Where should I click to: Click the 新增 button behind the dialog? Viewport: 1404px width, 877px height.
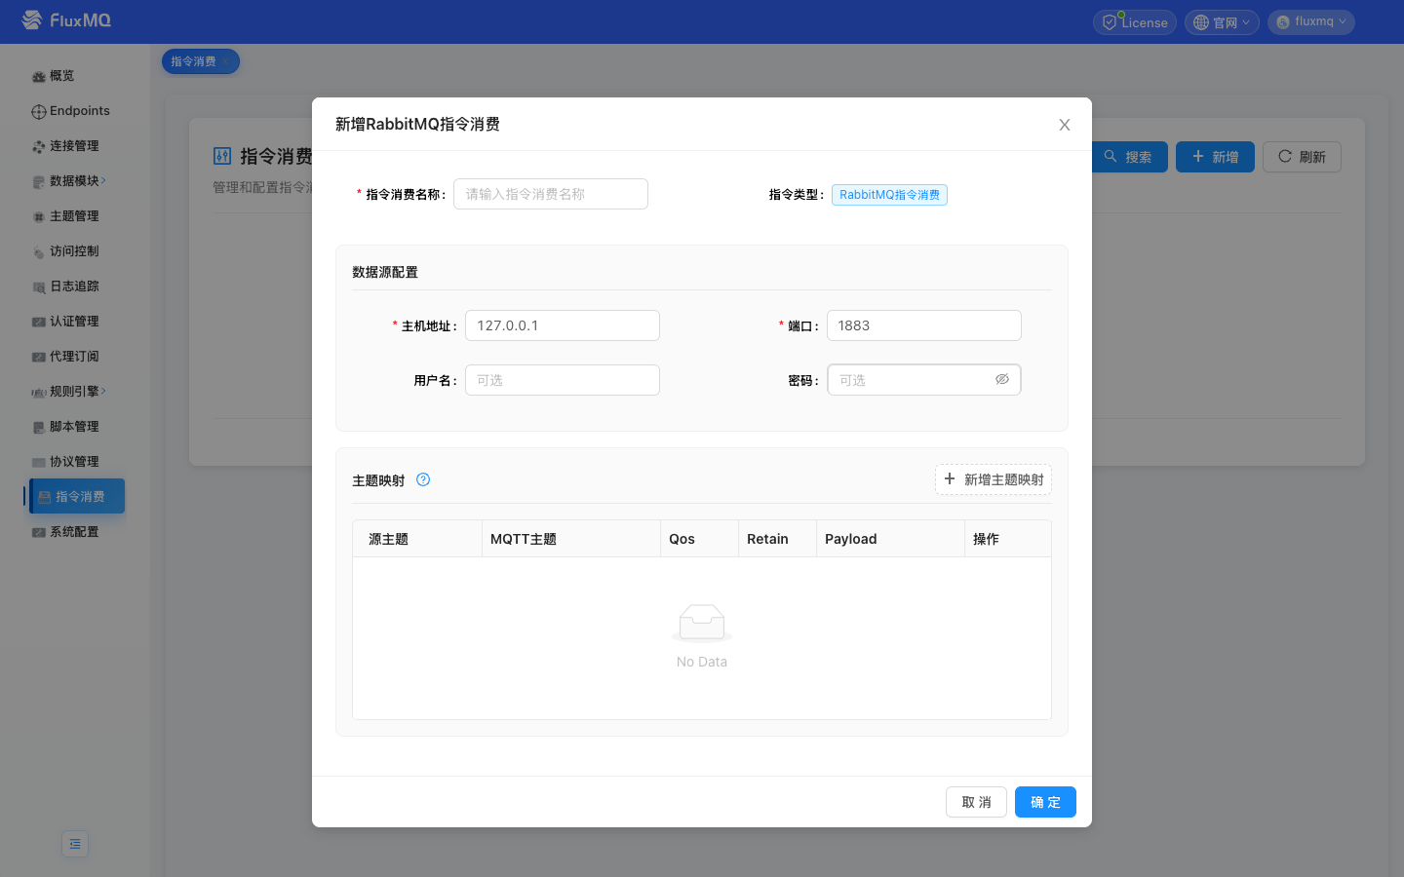coord(1215,157)
